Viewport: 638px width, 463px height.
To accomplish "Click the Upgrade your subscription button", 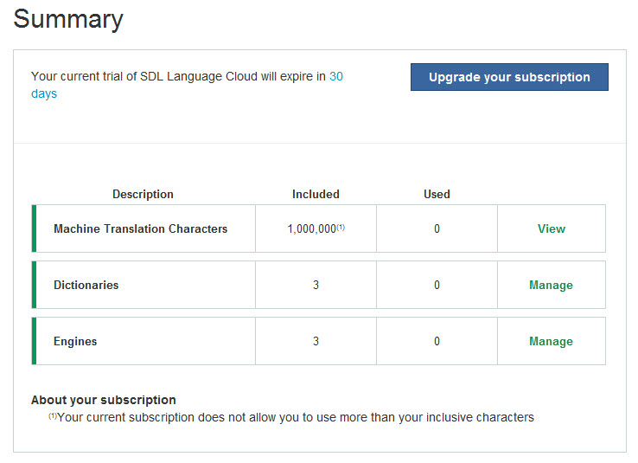I will click(x=509, y=77).
